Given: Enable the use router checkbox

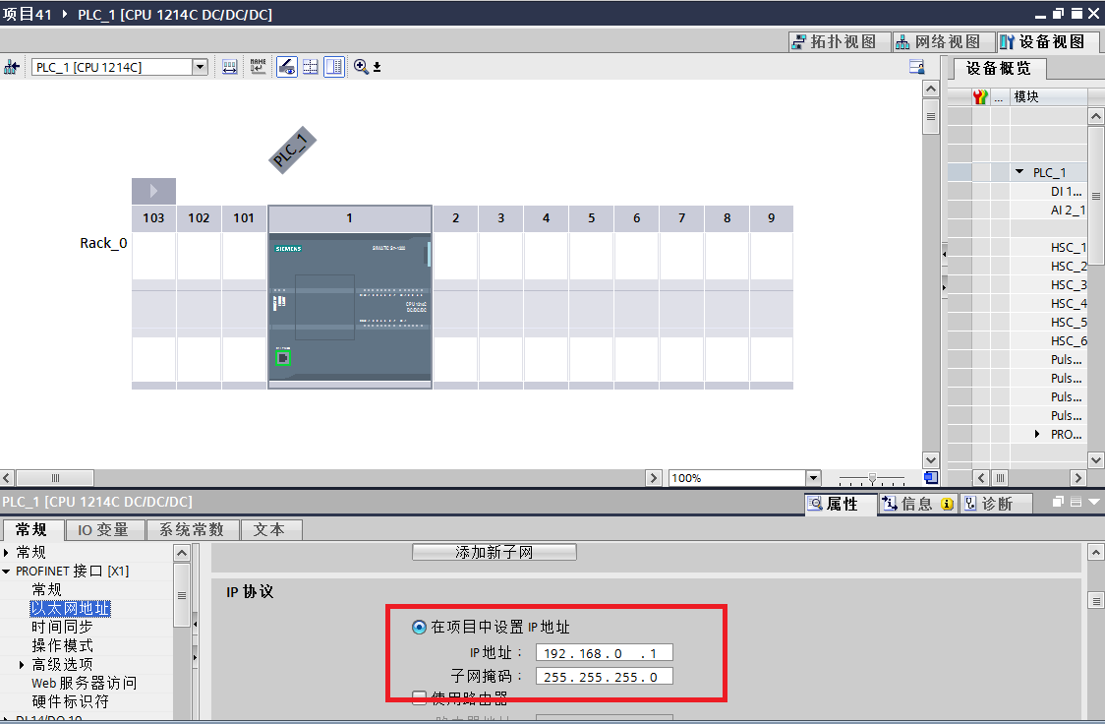Looking at the screenshot, I should pos(420,698).
